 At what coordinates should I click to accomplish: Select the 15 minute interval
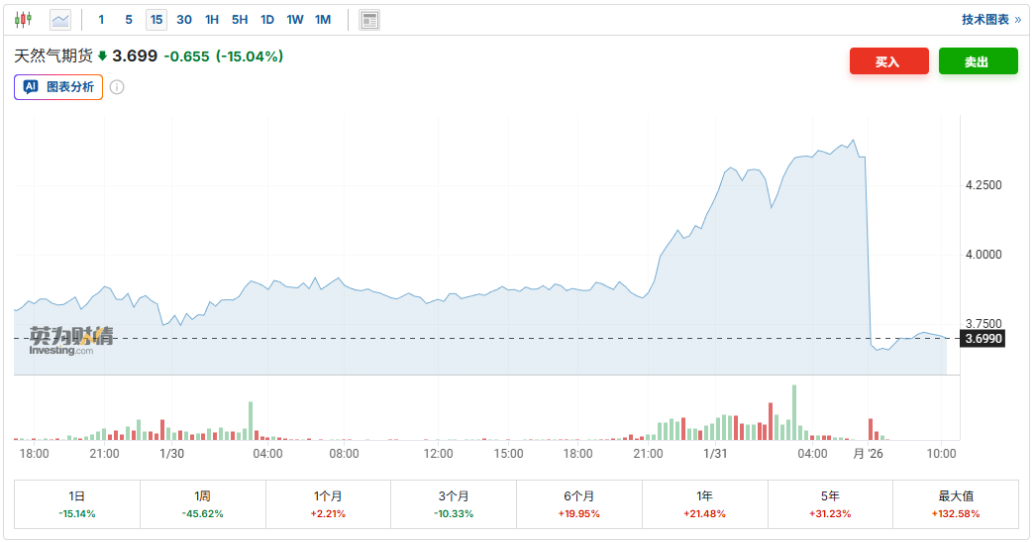click(156, 20)
